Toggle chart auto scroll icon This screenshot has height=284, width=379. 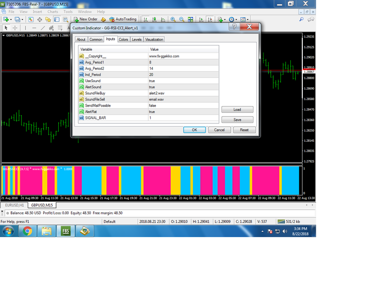(x=201, y=19)
